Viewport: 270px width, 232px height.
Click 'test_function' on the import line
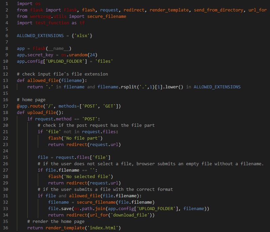click(x=52, y=23)
